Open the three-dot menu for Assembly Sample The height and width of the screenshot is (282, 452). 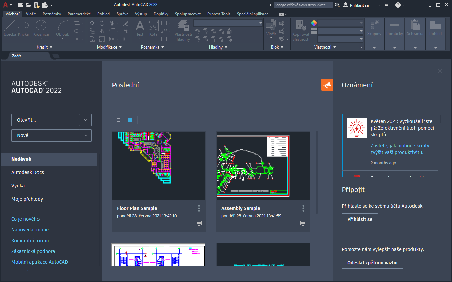(x=303, y=208)
